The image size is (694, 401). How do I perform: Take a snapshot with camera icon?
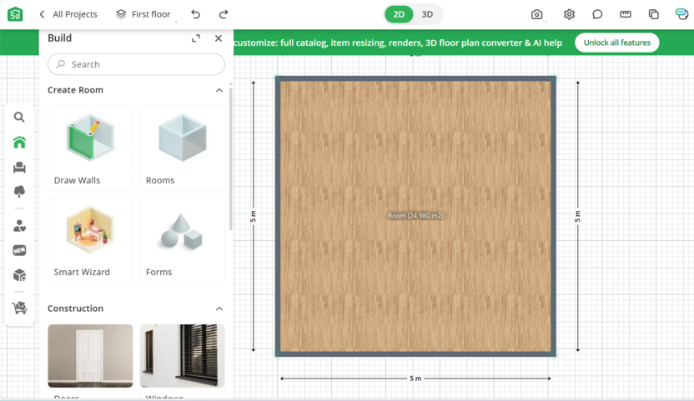pyautogui.click(x=537, y=14)
